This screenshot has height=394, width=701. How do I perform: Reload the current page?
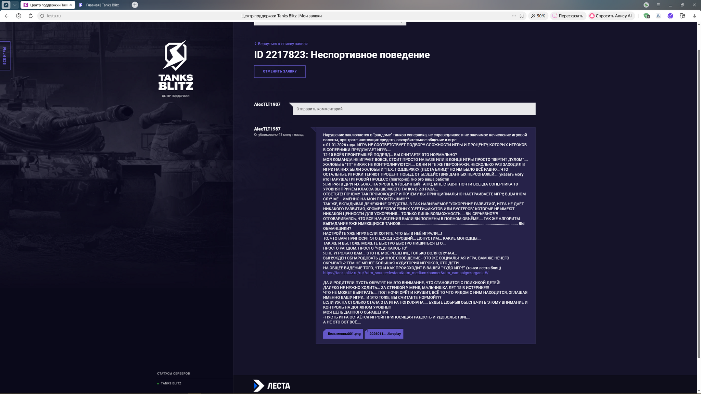click(30, 16)
